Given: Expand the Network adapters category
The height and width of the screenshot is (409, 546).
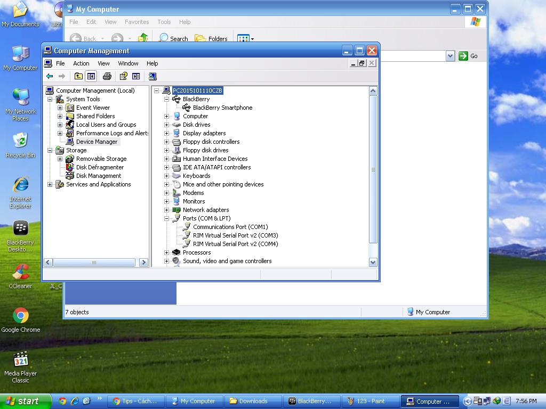Looking at the screenshot, I should click(166, 210).
